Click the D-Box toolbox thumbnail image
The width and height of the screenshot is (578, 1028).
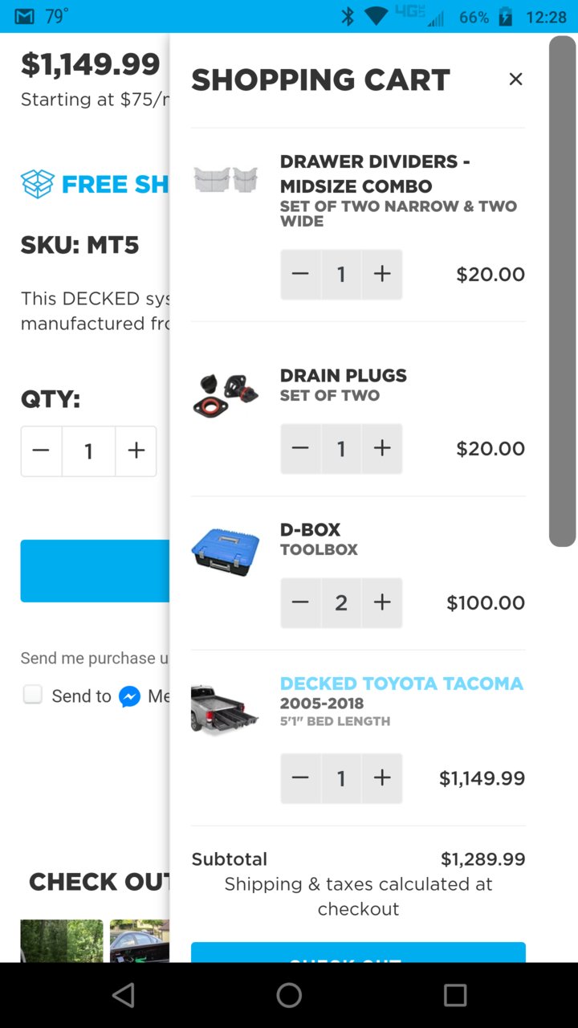[x=226, y=551]
